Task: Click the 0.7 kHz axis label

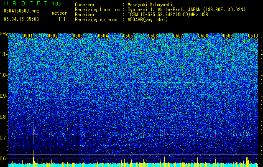Action: [x=4, y=138]
